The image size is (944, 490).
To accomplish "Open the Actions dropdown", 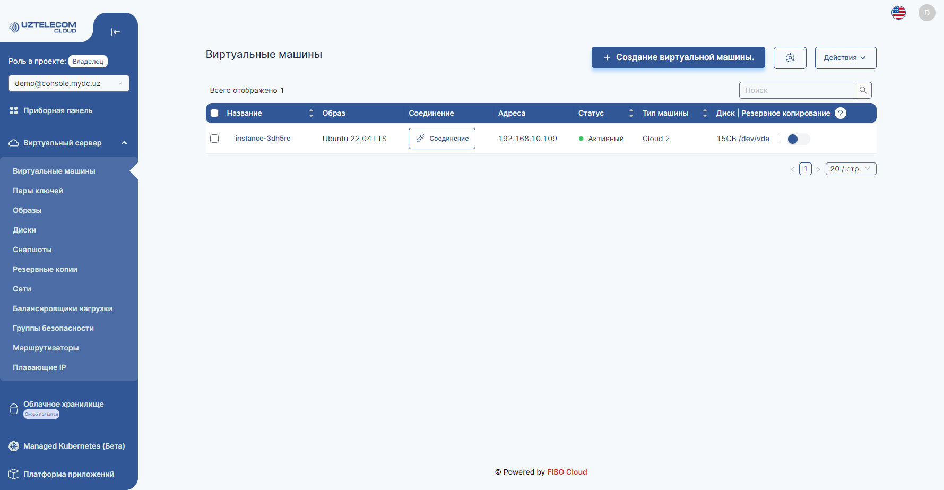I will 845,58.
